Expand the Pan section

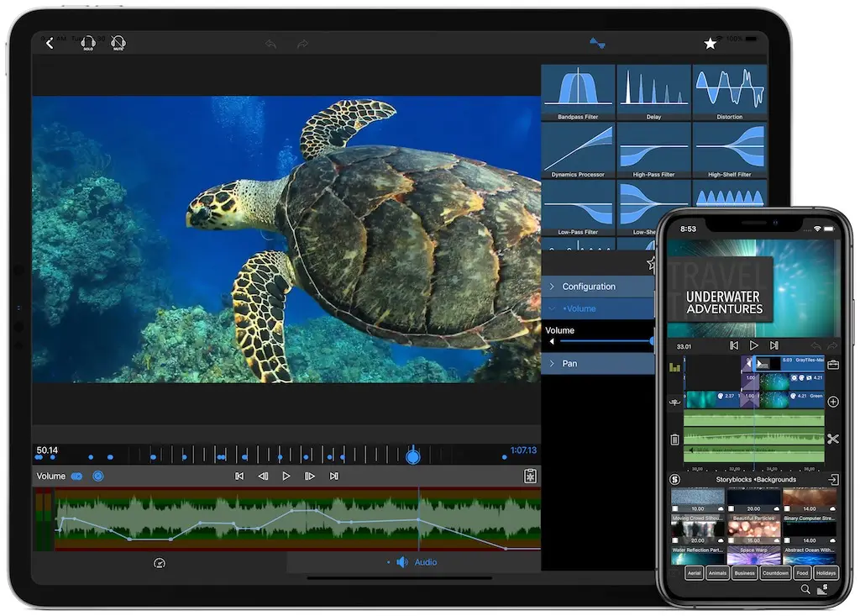point(596,363)
